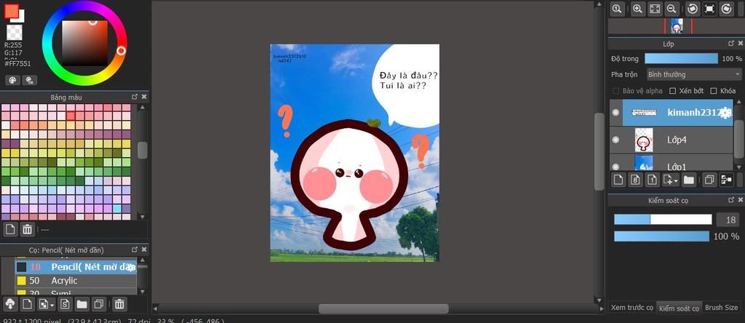Screen dimensions: 745x323
Task: Enable the Xén bớt clipping checkbox
Action: click(673, 91)
